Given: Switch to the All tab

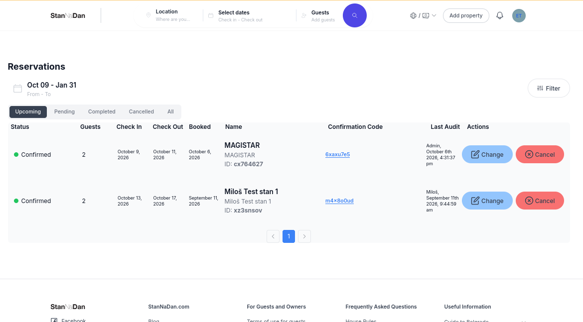Looking at the screenshot, I should 170,112.
